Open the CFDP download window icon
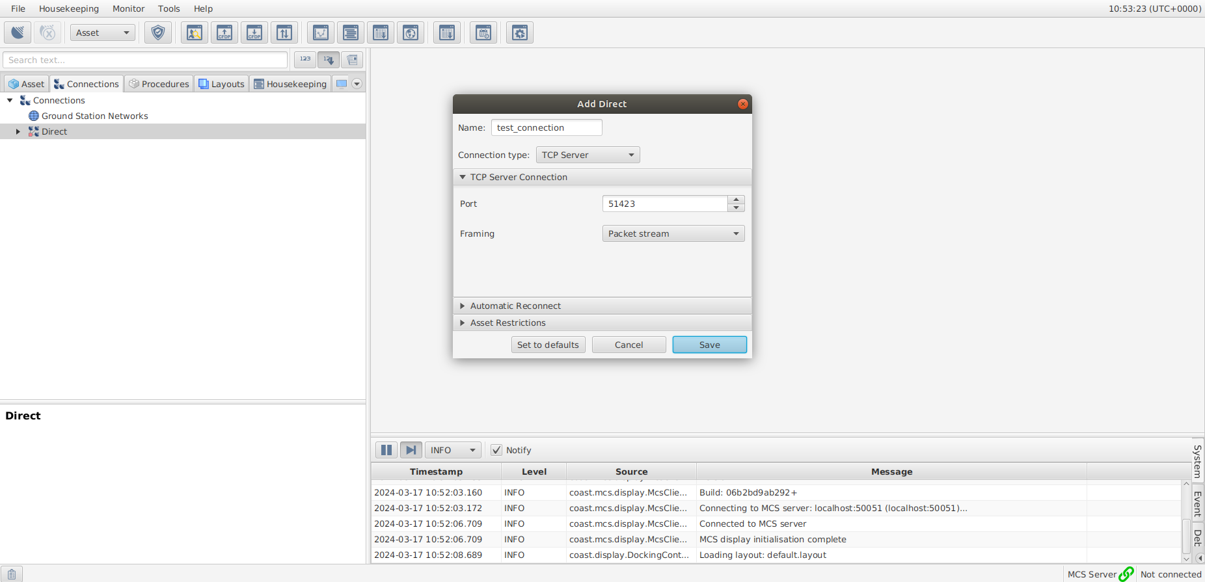Screen dimensions: 1205x582 click(254, 33)
